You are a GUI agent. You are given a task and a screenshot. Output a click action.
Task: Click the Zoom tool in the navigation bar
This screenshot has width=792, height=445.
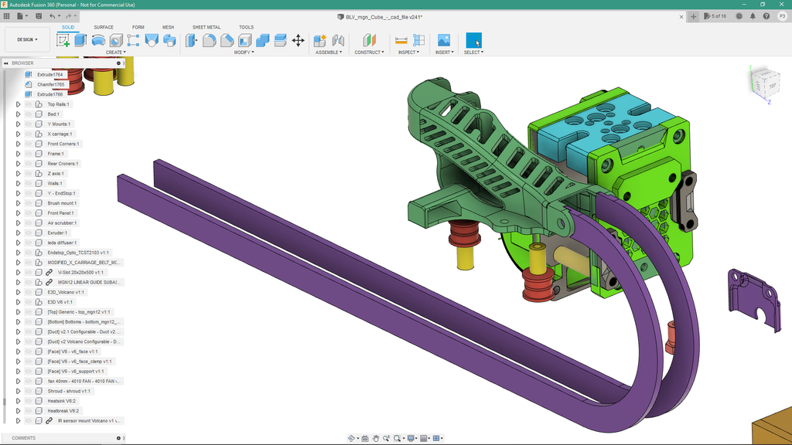click(x=387, y=437)
